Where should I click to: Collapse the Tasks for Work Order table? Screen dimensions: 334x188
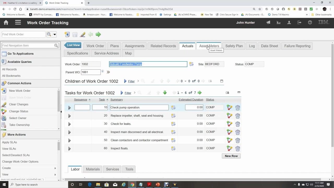239,92
